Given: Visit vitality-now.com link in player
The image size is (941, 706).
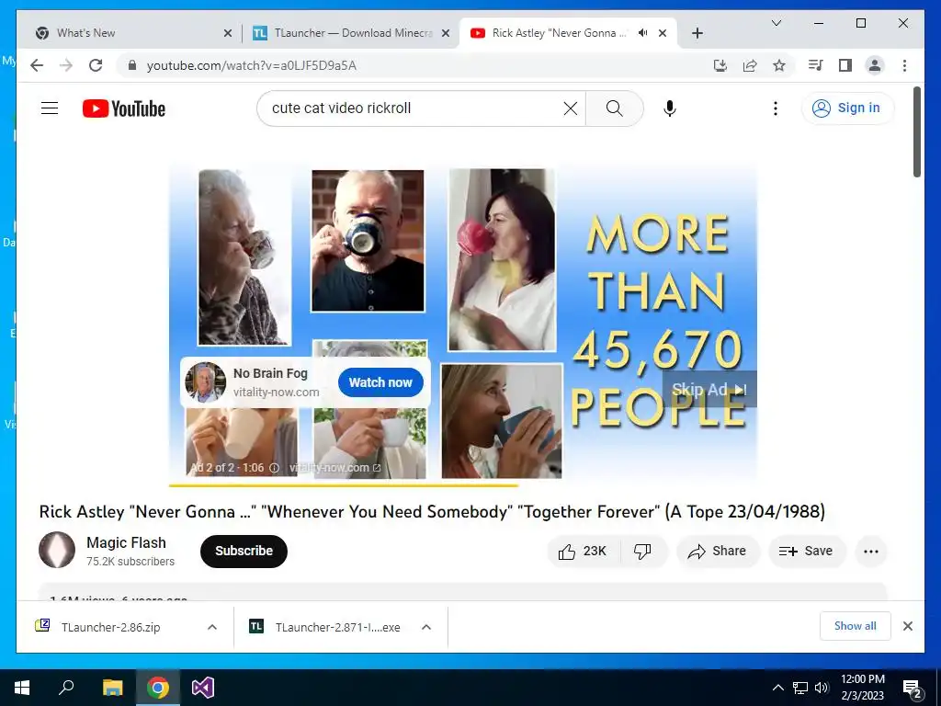Looking at the screenshot, I should tap(334, 468).
